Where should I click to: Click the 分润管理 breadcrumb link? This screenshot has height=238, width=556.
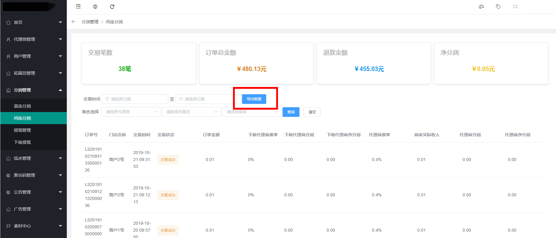pos(90,22)
